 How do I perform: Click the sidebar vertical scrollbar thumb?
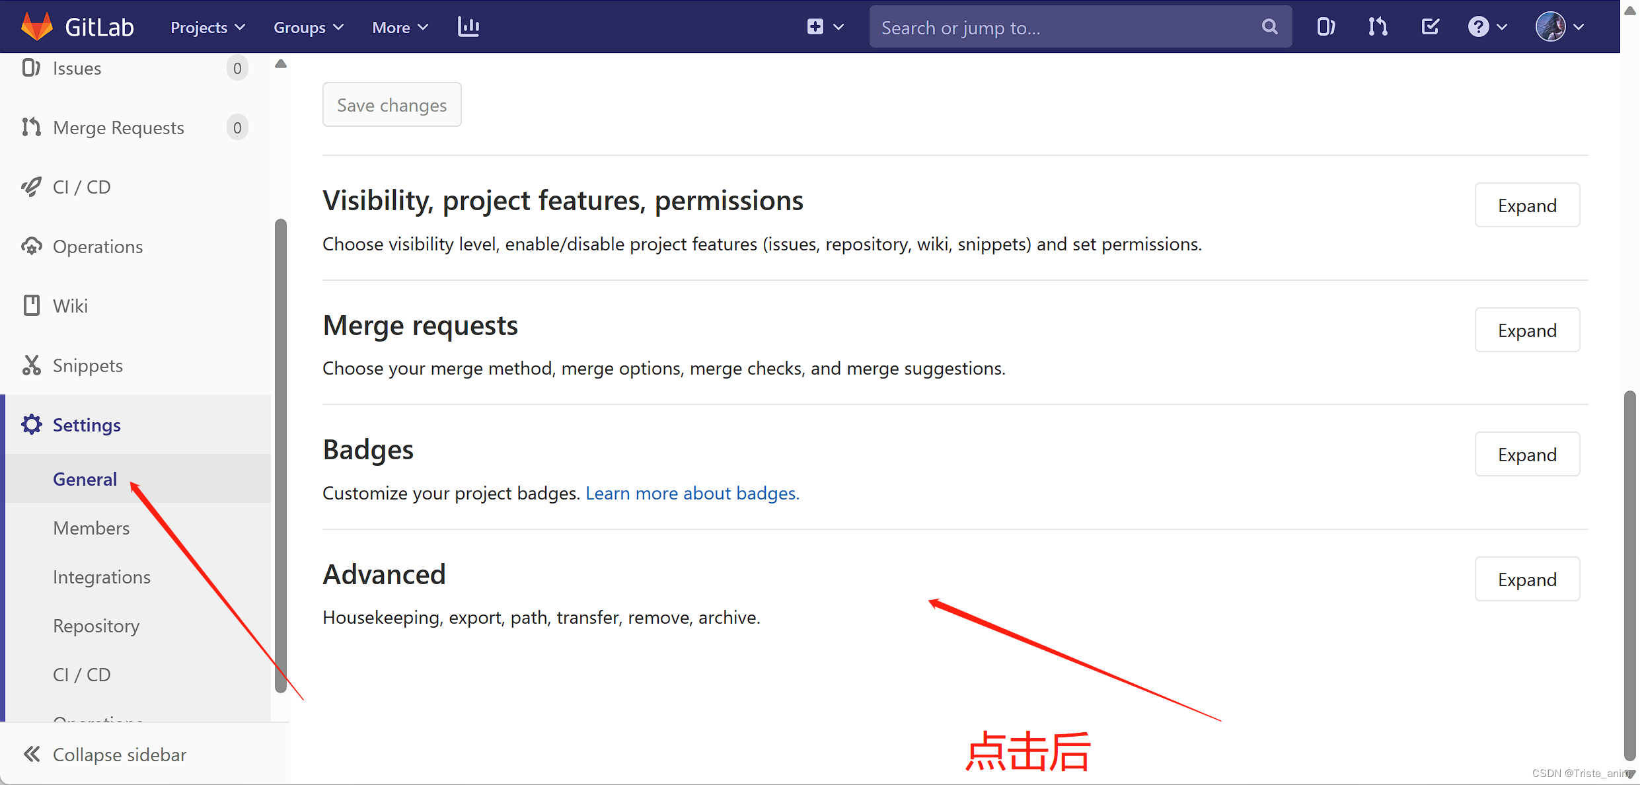281,456
